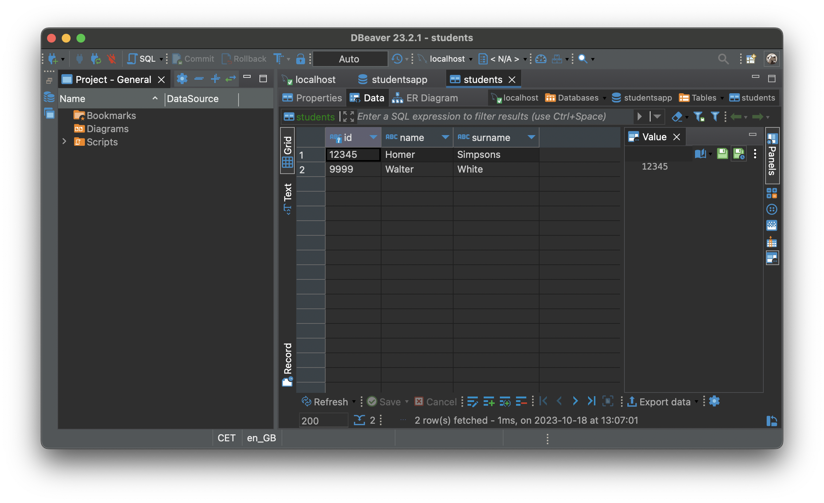Image resolution: width=824 pixels, height=503 pixels.
Task: Open the localhost editor tab
Action: (x=309, y=79)
